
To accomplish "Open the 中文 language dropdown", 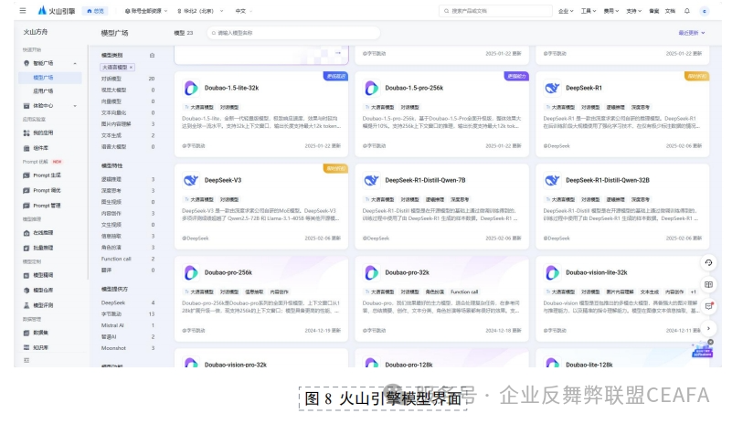I will (x=244, y=11).
